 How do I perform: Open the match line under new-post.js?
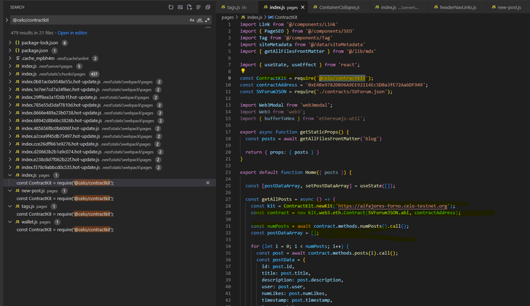pyautogui.click(x=65, y=199)
